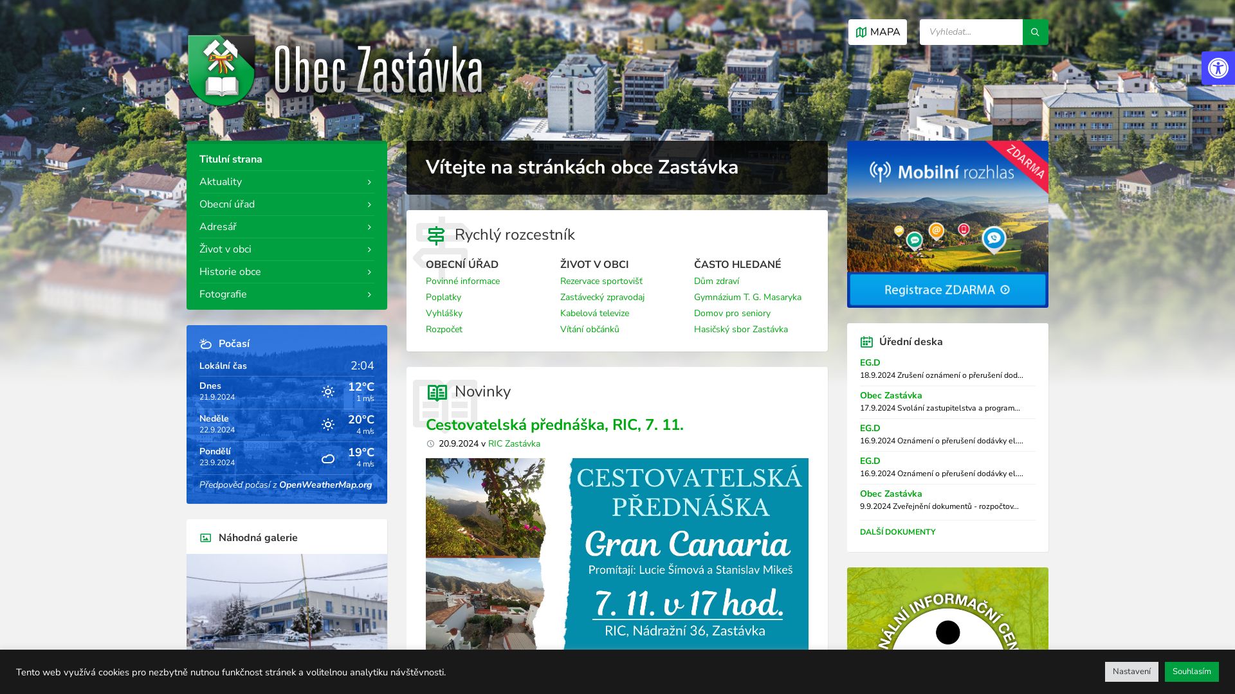Open Vyhlášky link
The width and height of the screenshot is (1235, 694).
click(444, 314)
